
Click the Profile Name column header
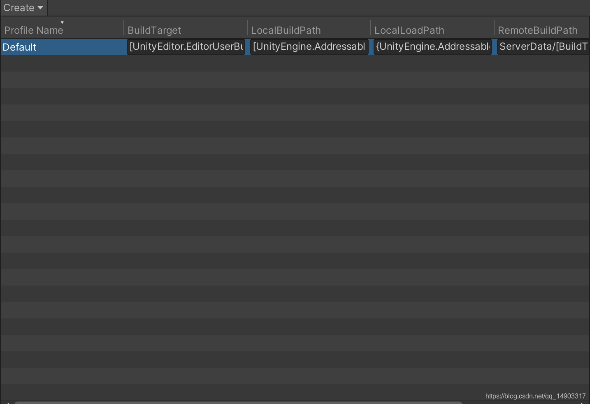click(x=34, y=30)
